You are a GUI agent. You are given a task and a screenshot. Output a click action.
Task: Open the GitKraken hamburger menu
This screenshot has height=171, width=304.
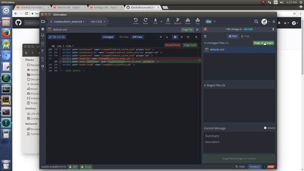point(274,22)
